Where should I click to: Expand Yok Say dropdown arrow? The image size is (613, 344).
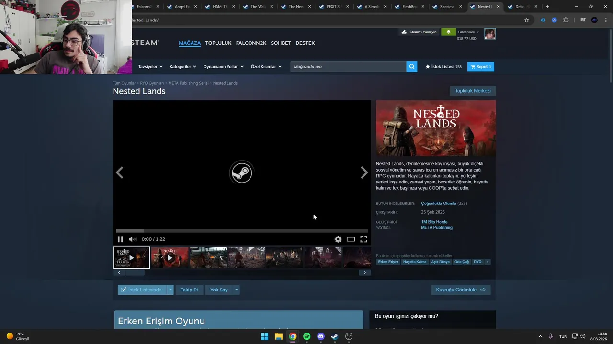236,290
